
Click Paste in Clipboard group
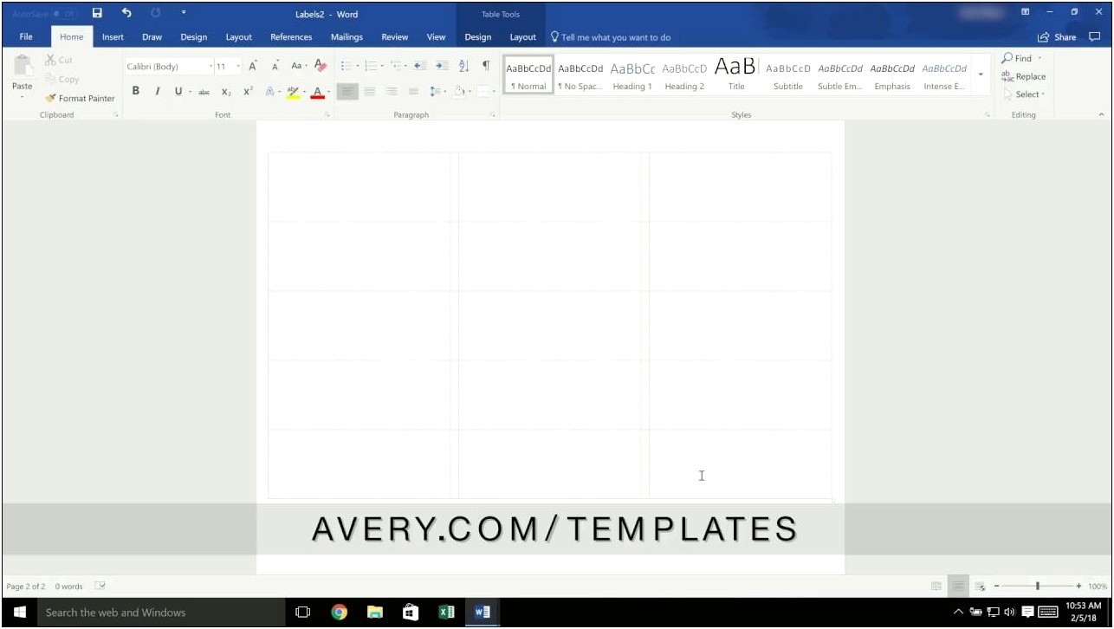tap(23, 76)
